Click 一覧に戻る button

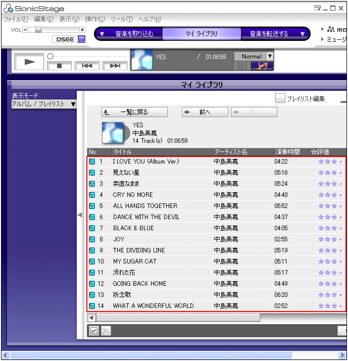[134, 112]
